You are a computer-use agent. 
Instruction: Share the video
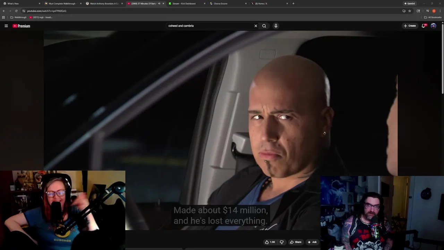pyautogui.click(x=296, y=242)
